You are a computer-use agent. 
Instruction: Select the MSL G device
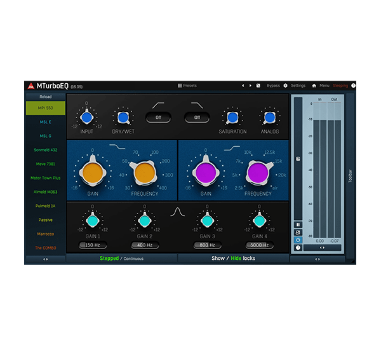pyautogui.click(x=46, y=136)
